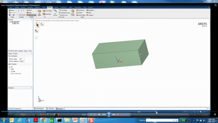This screenshot has width=218, height=123.
Task: Select the Patch radio option
Action: pos(10,69)
